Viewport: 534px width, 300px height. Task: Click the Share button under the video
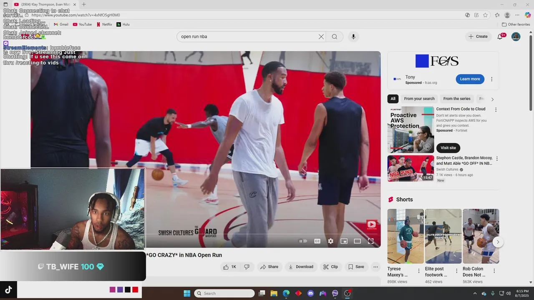click(x=269, y=267)
